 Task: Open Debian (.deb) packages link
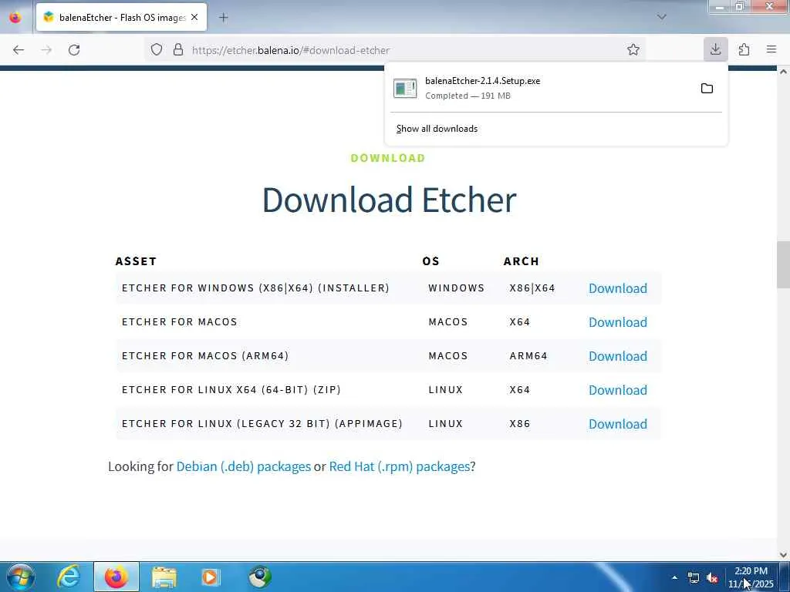coord(243,466)
